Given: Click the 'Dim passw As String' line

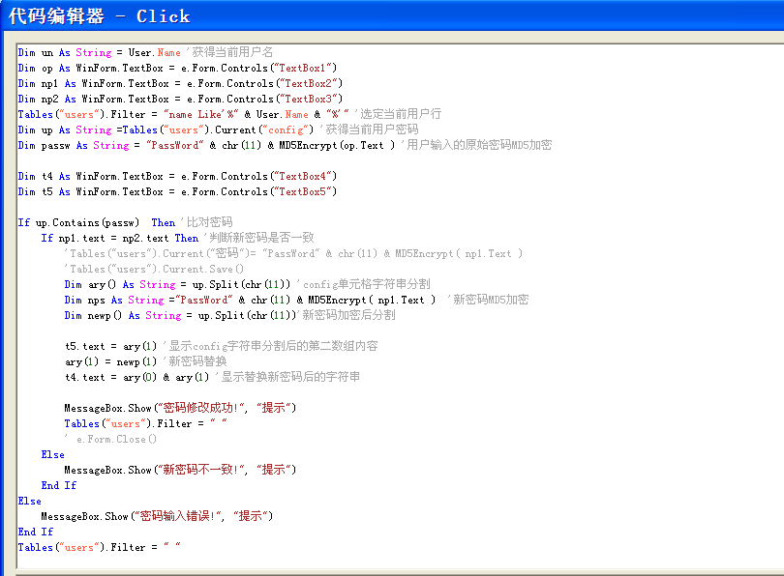Looking at the screenshot, I should click(285, 145).
